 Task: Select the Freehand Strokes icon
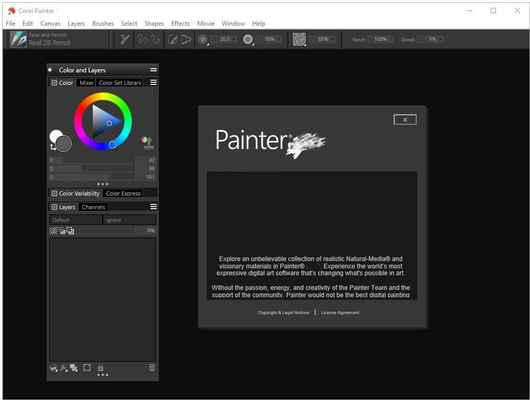142,39
